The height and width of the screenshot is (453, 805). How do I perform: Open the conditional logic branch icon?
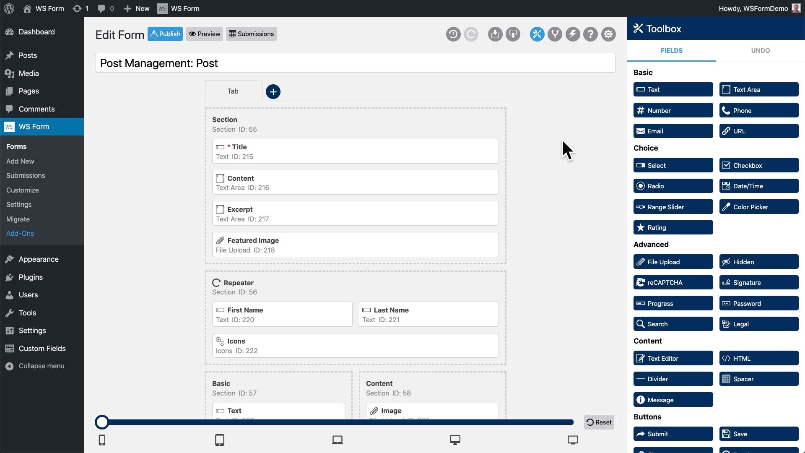click(x=555, y=34)
